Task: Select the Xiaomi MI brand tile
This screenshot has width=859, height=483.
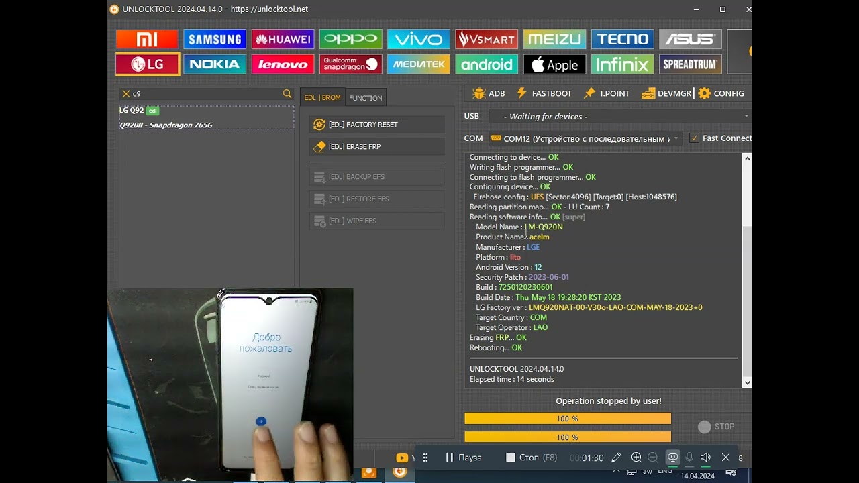Action: point(147,39)
